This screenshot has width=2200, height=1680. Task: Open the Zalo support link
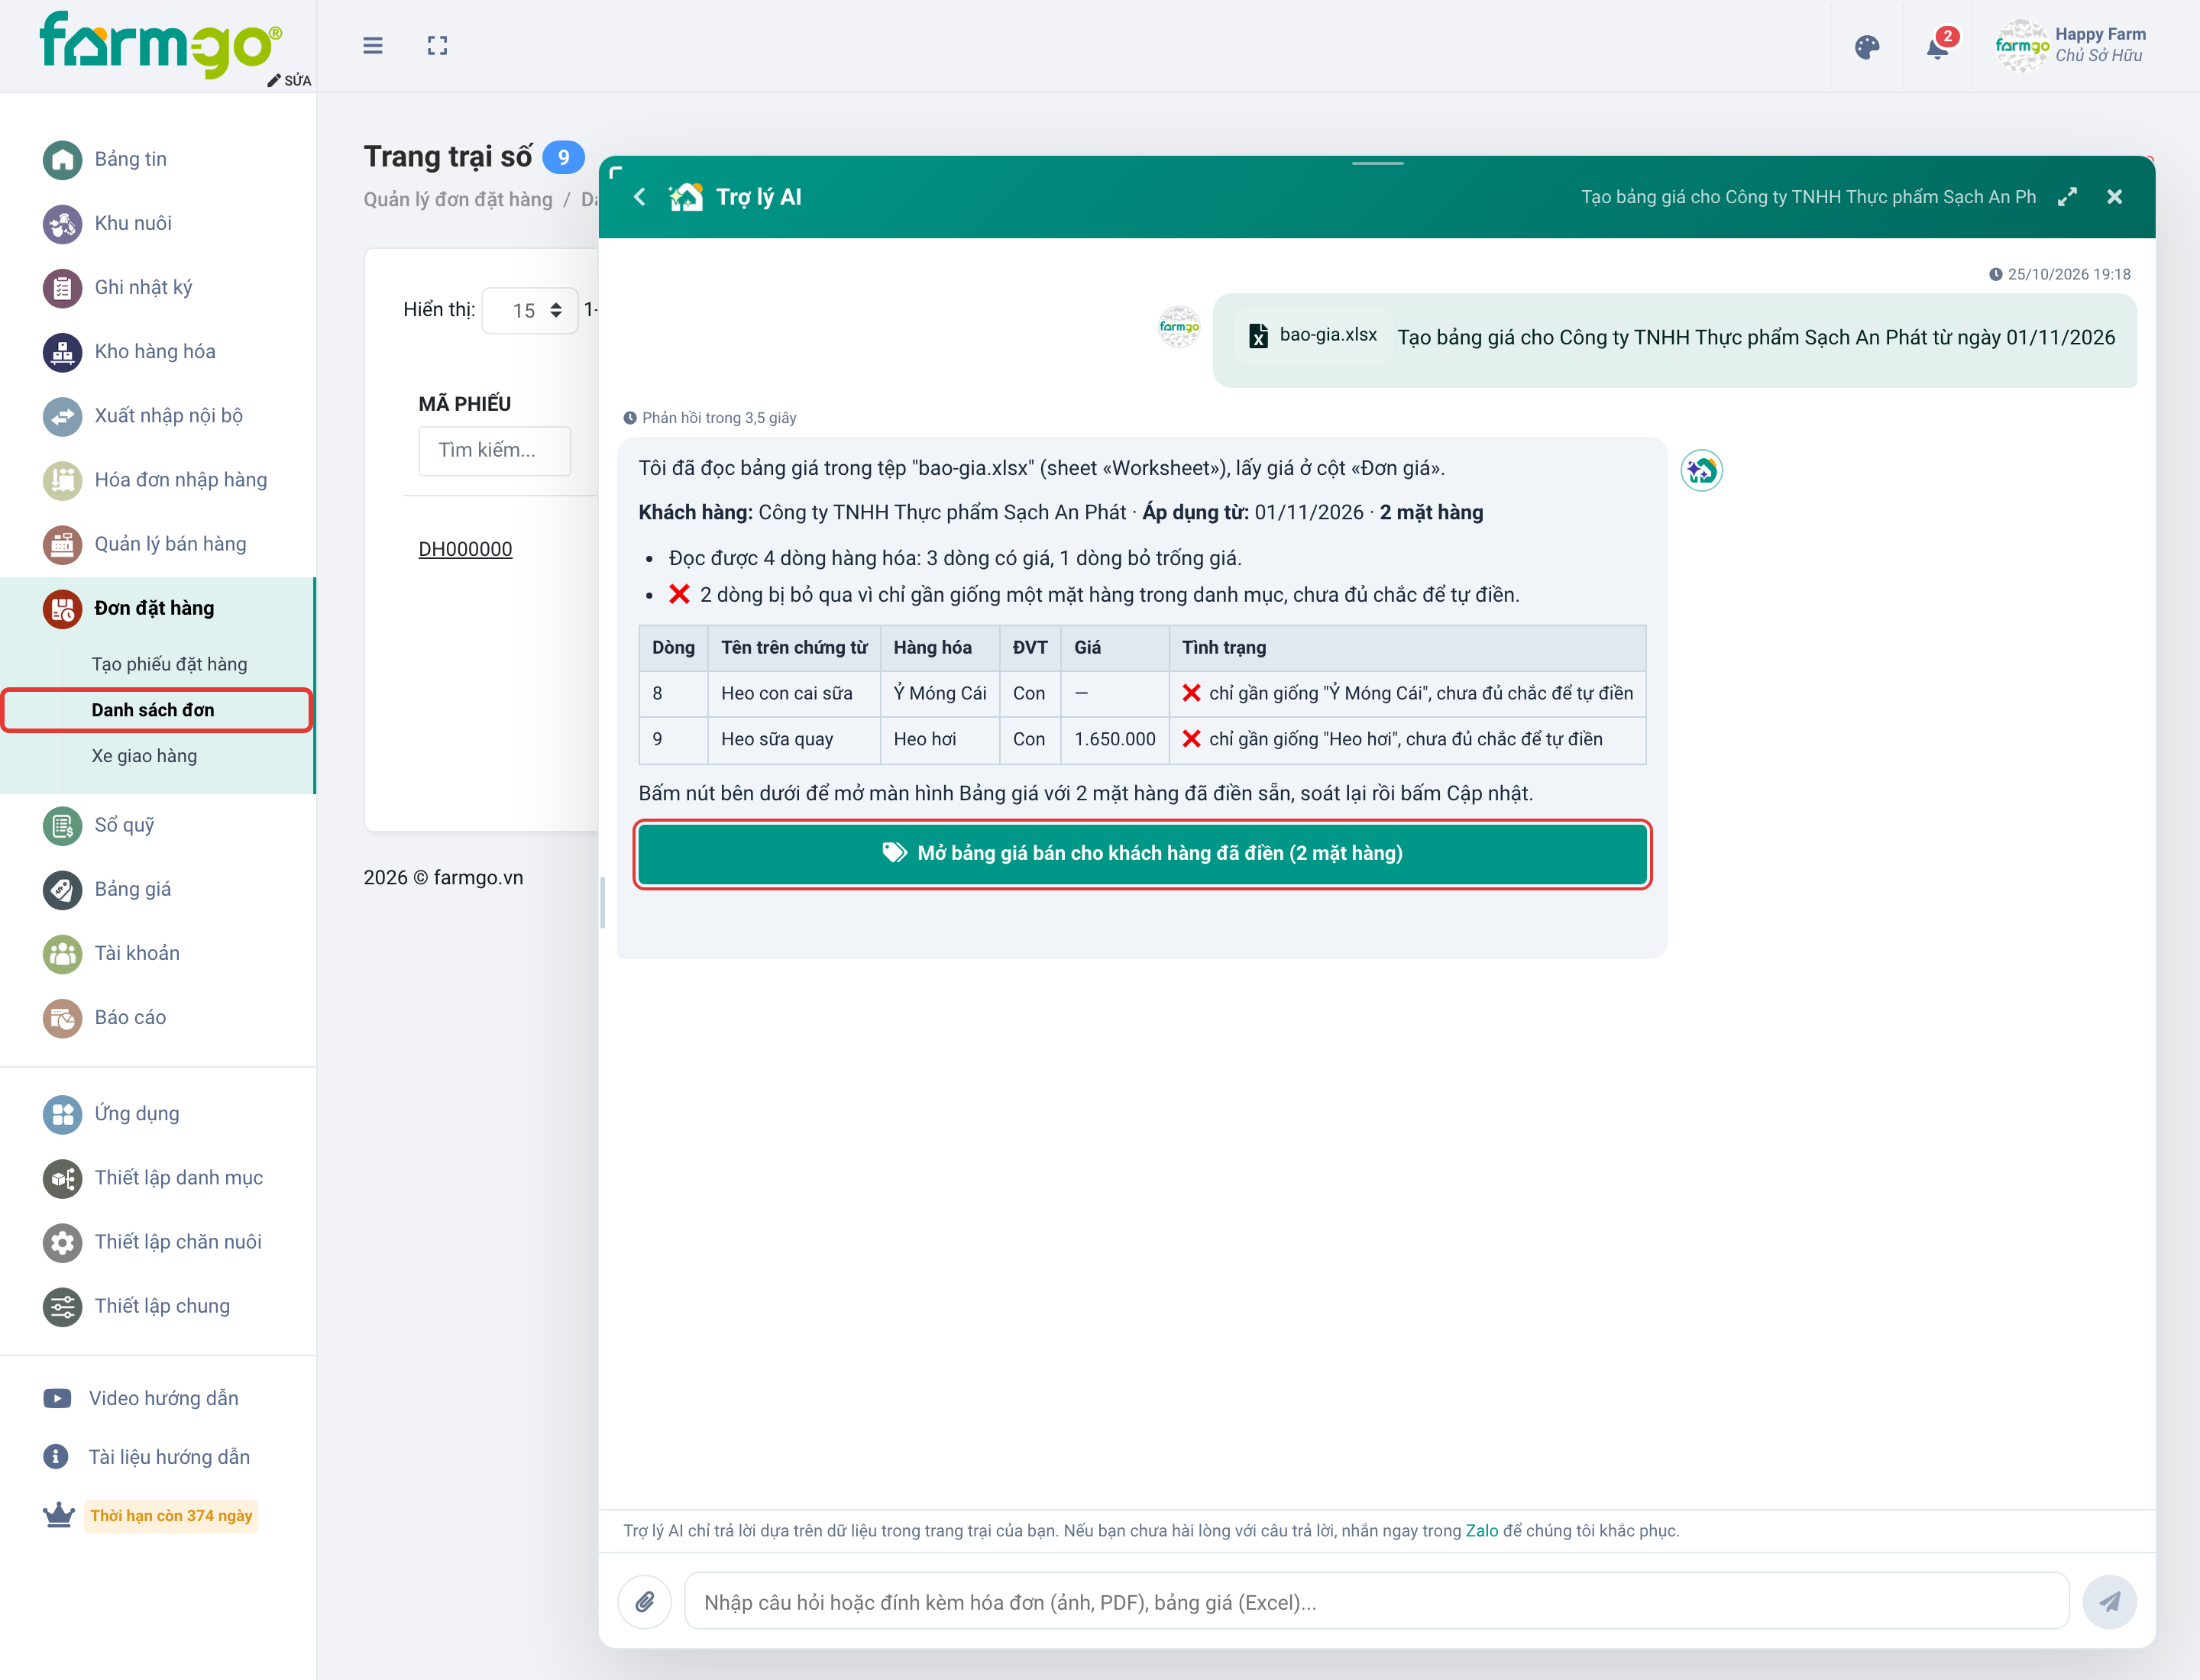[x=1482, y=1530]
